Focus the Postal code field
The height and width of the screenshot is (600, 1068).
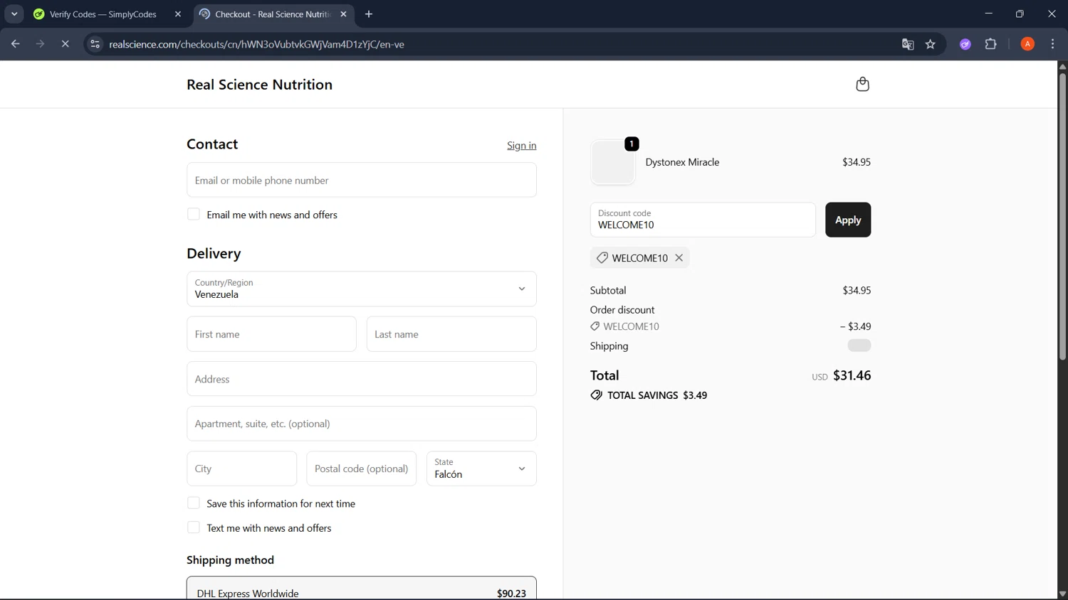point(362,468)
